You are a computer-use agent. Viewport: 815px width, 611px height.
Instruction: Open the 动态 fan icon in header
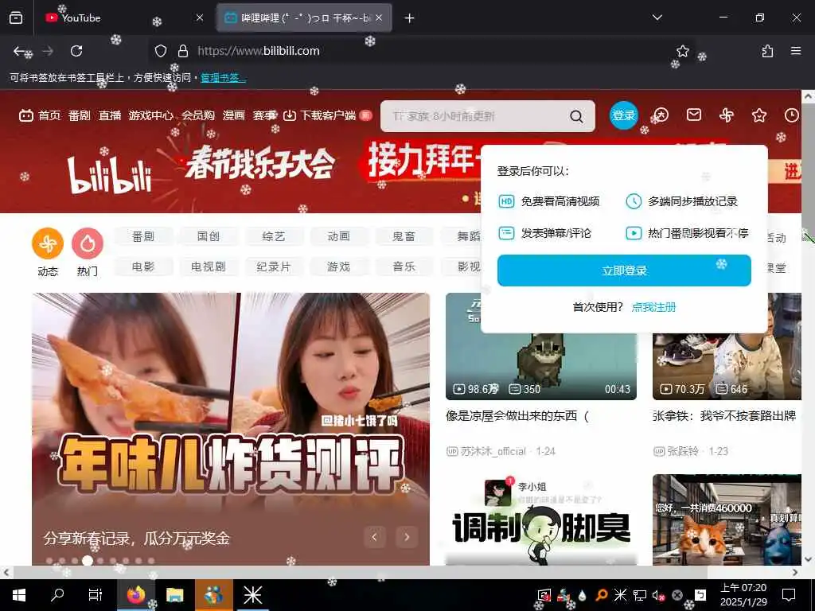pyautogui.click(x=727, y=115)
